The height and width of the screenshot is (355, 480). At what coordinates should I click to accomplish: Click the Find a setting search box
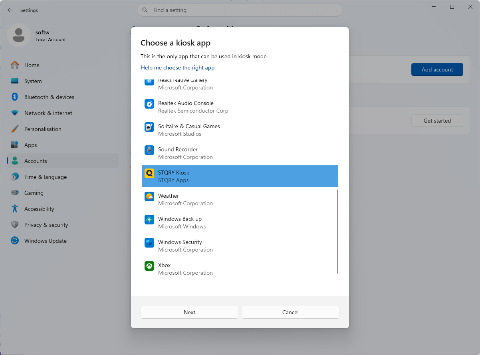(240, 10)
